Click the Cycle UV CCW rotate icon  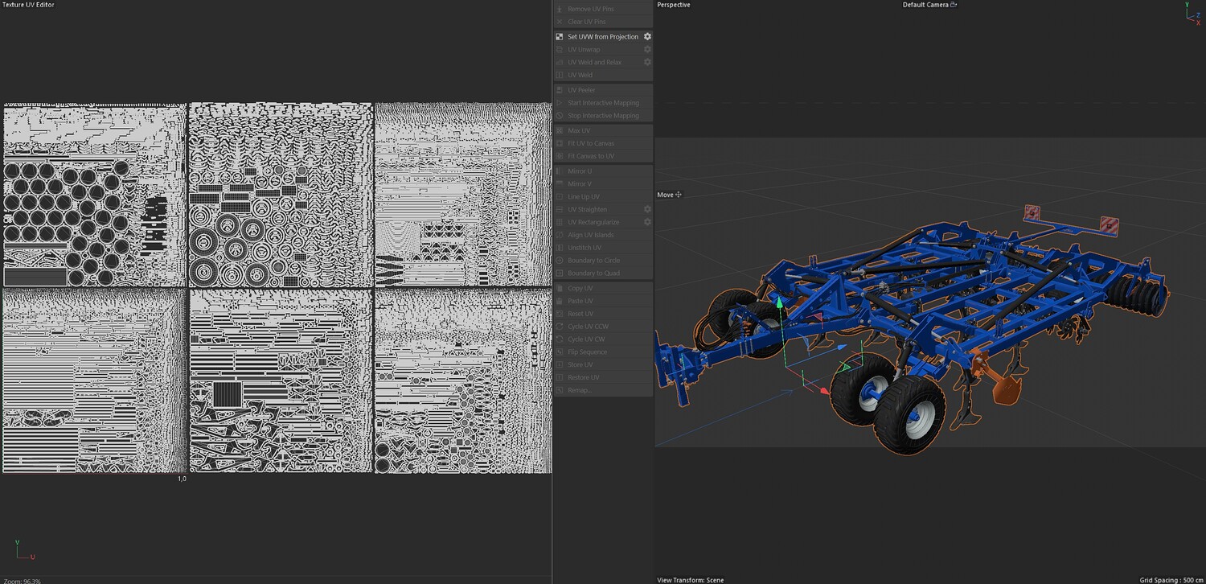tap(560, 327)
